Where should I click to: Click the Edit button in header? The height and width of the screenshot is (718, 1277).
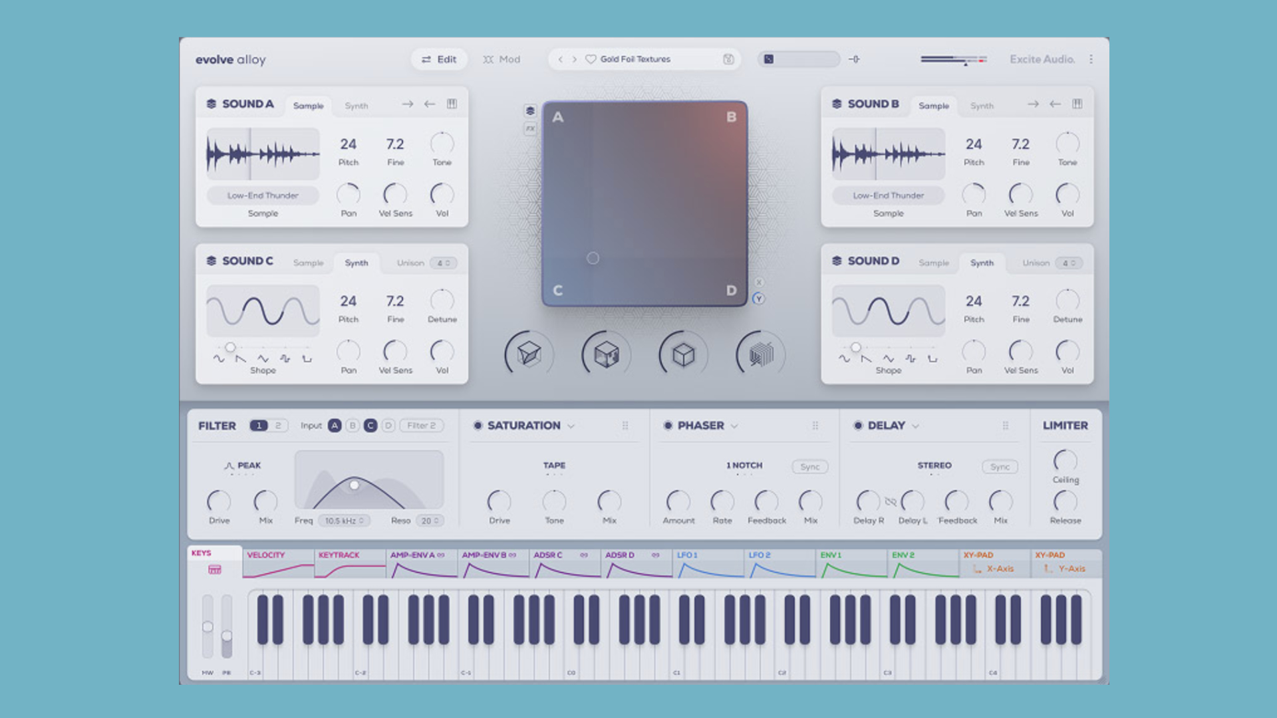(x=438, y=59)
